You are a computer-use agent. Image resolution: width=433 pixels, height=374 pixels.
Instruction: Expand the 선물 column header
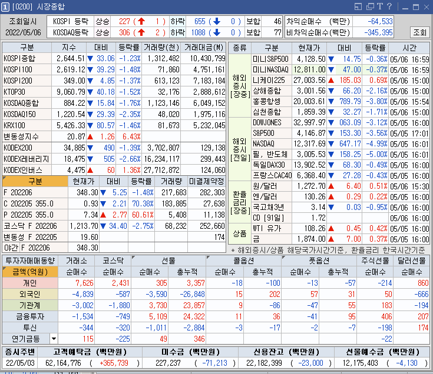[168, 261]
